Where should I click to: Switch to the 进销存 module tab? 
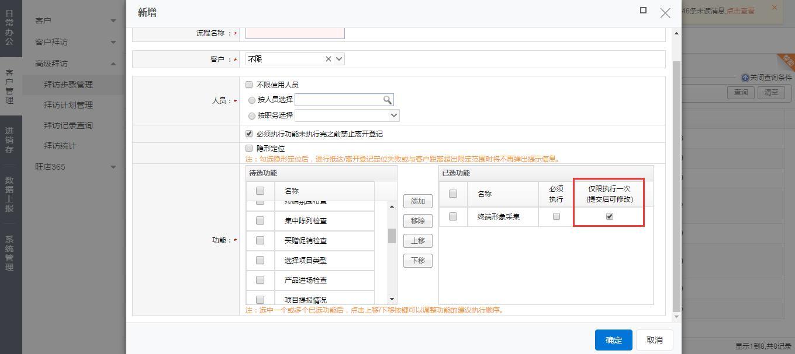(x=10, y=140)
